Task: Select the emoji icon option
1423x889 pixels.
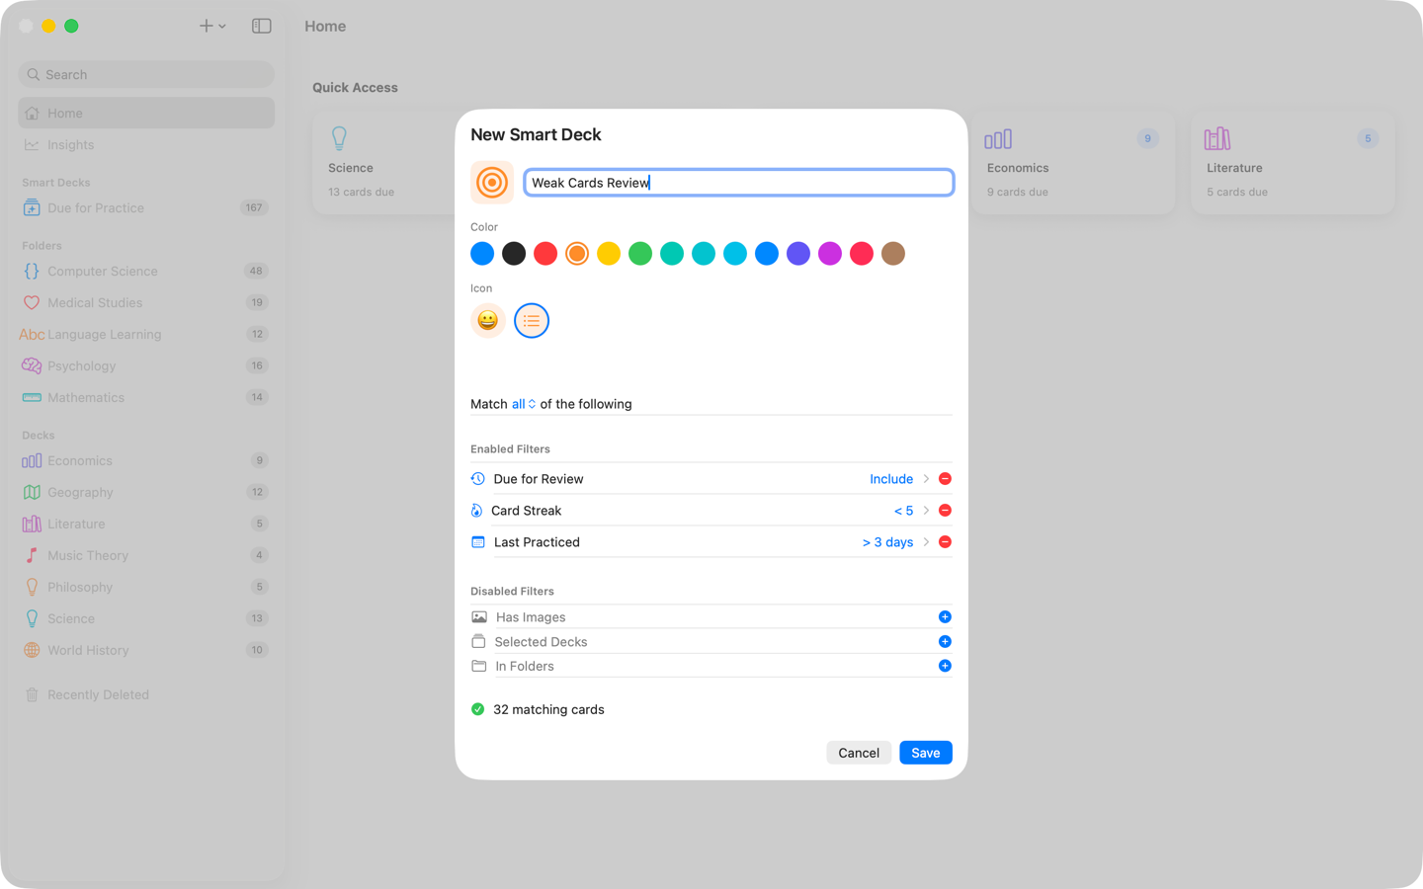Action: pos(487,320)
